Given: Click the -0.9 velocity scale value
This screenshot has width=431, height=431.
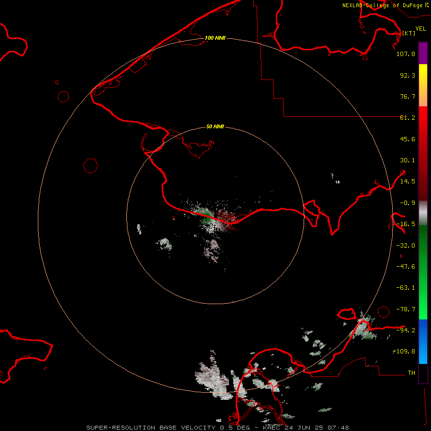Looking at the screenshot, I should tap(408, 203).
